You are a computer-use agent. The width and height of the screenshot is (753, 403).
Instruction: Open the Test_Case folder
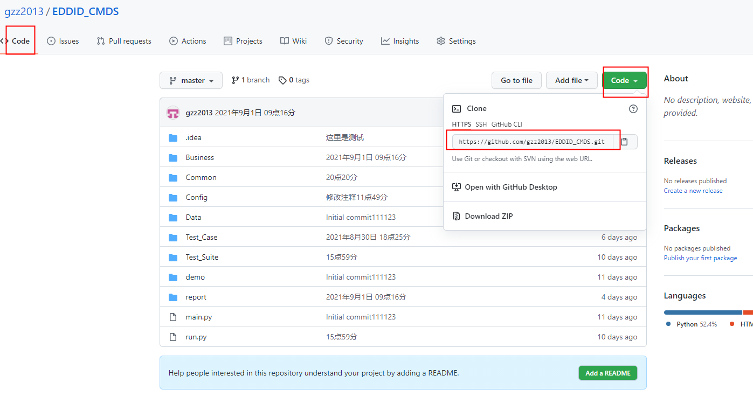tap(202, 237)
